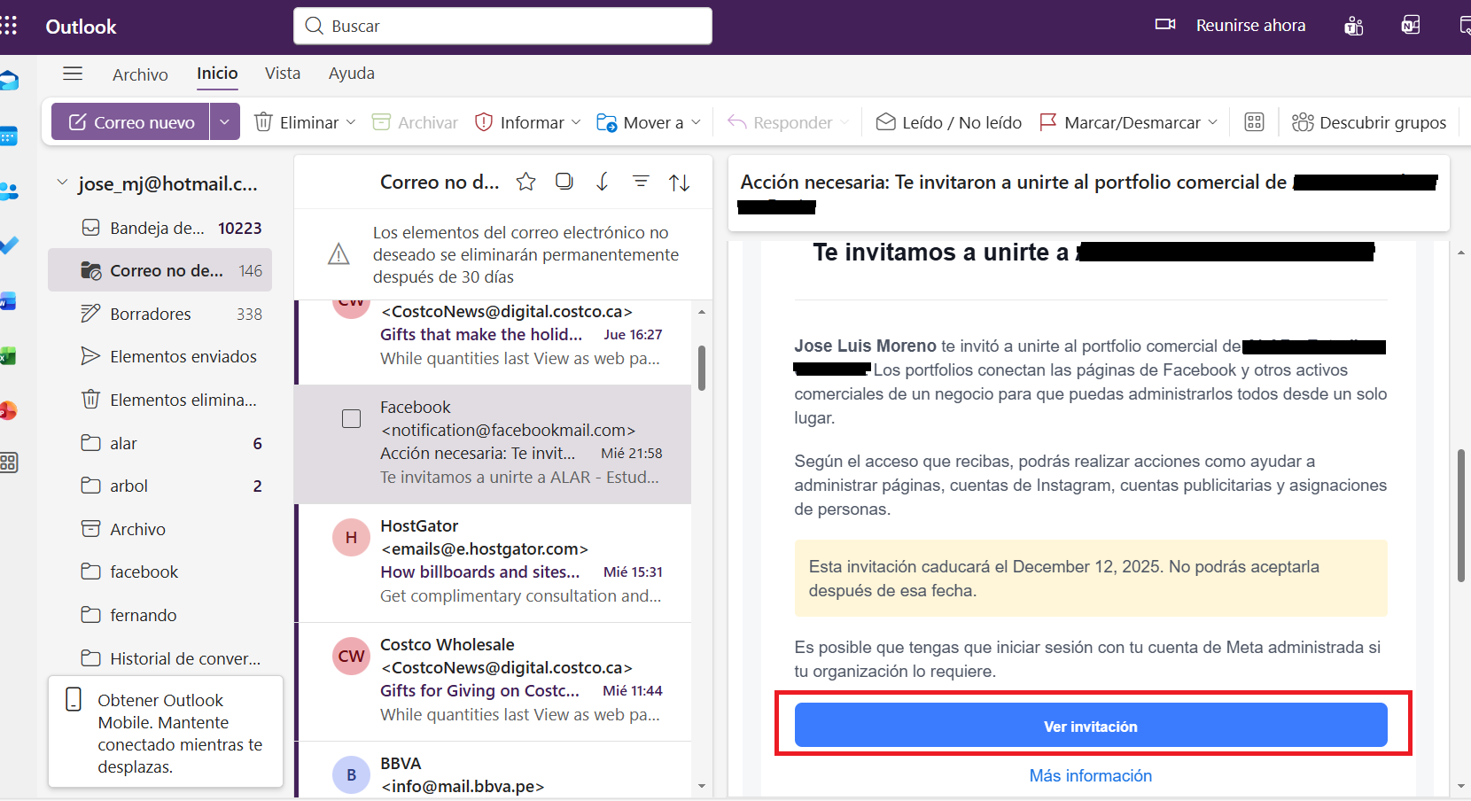Click the sort arrows icon
Viewport: 1471px width, 801px height.
(679, 183)
